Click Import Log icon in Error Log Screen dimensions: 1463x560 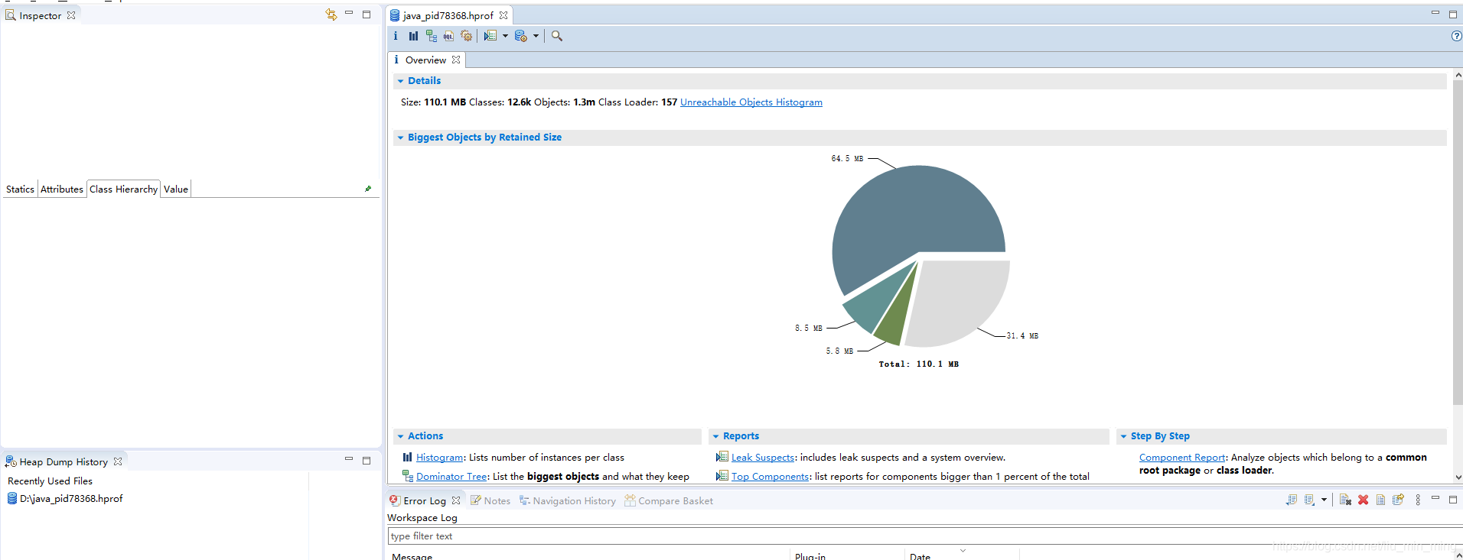[x=1309, y=500]
